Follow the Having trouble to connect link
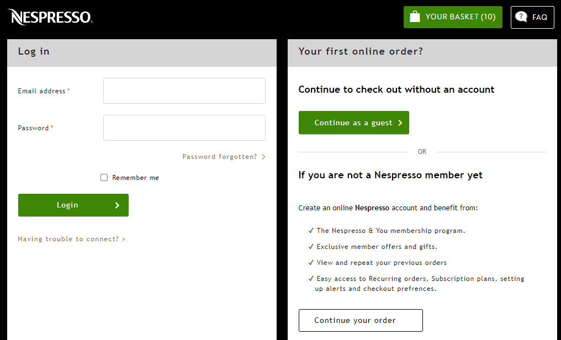This screenshot has height=340, width=561. click(72, 239)
